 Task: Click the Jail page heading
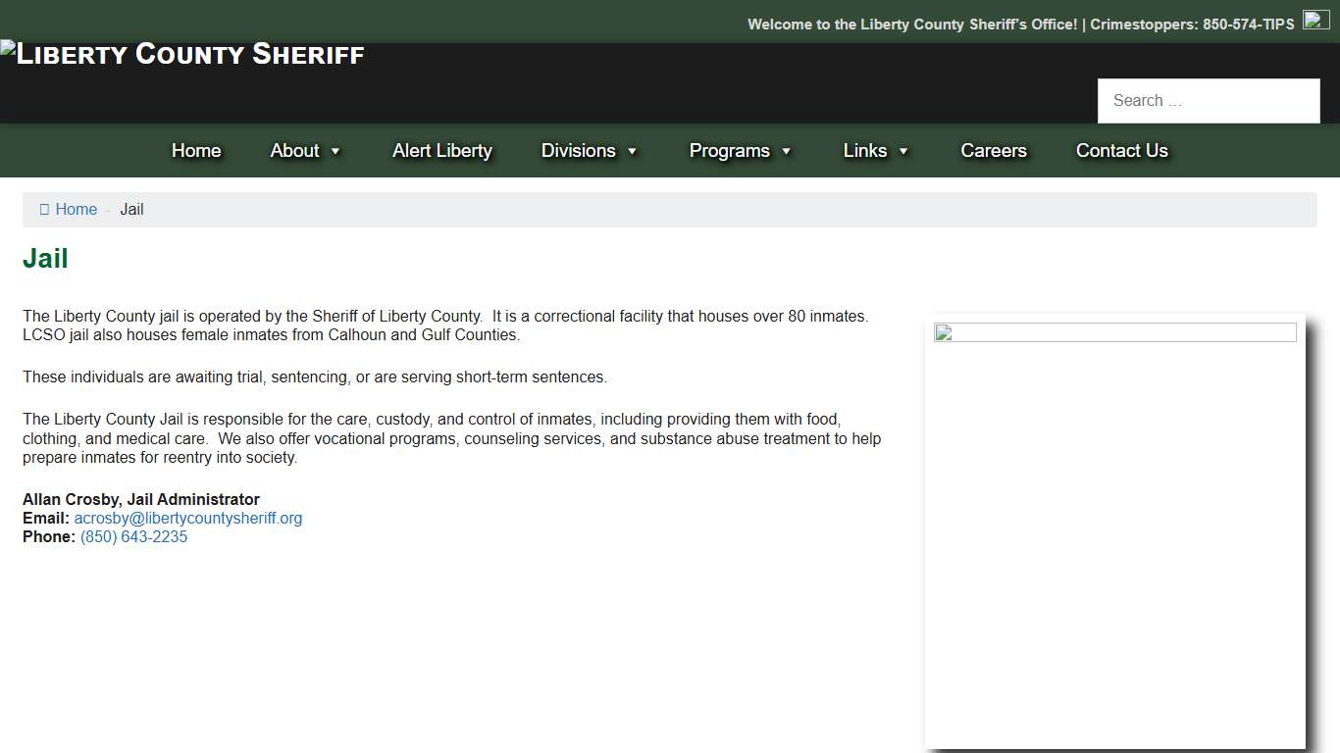tap(45, 258)
